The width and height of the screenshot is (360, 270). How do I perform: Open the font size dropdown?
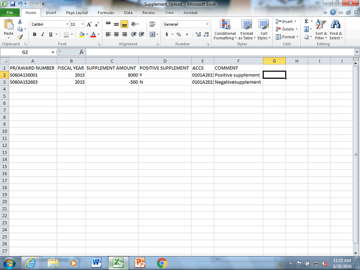point(83,24)
